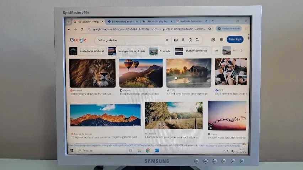Close the EIZO monitors tab
The height and width of the screenshot is (170, 303).
137,21
